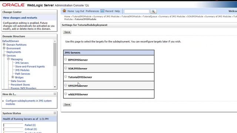The height and width of the screenshot is (133, 237).
Task: Collapse the Services tree node
Action: [4, 55]
